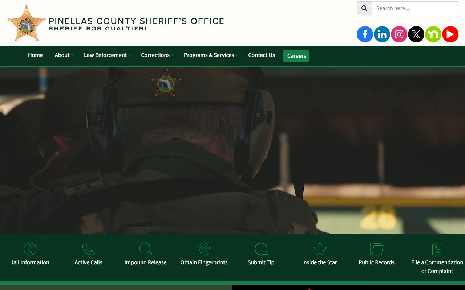Open the Inside the Star link text
This screenshot has width=465, height=290.
point(320,262)
